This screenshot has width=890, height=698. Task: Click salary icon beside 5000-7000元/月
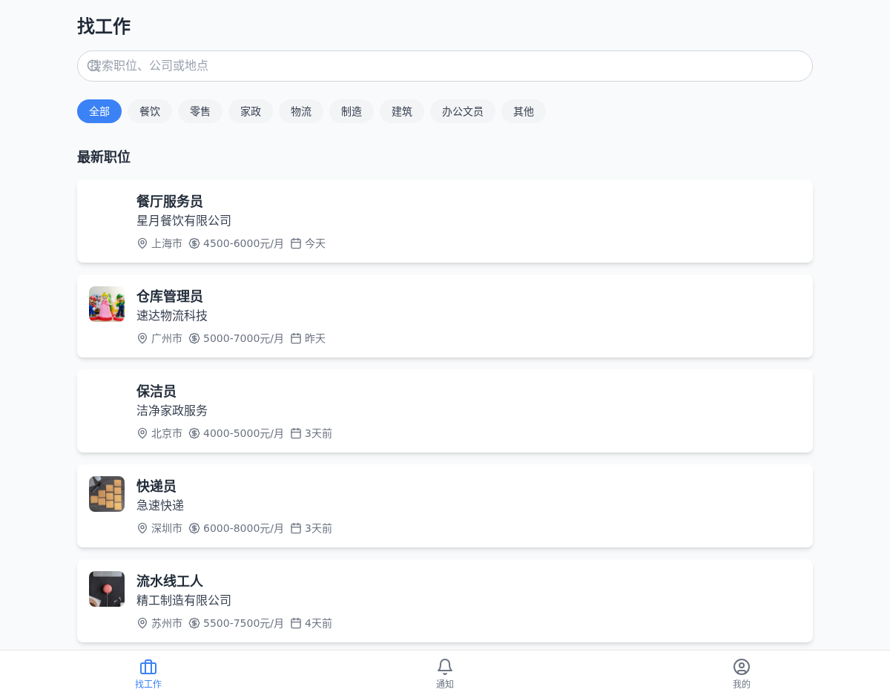point(194,338)
